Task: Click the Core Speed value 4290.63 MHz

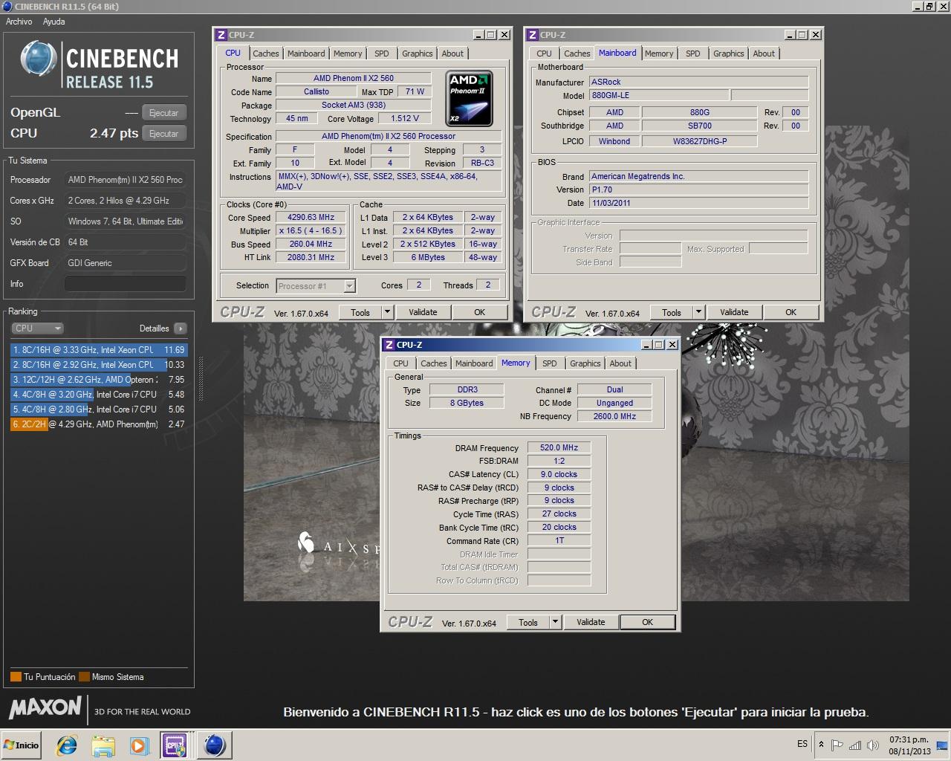Action: [x=311, y=218]
